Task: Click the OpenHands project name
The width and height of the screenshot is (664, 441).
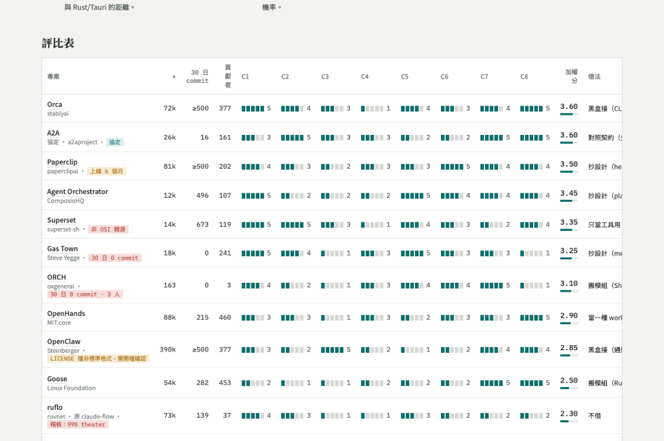Action: [x=66, y=313]
